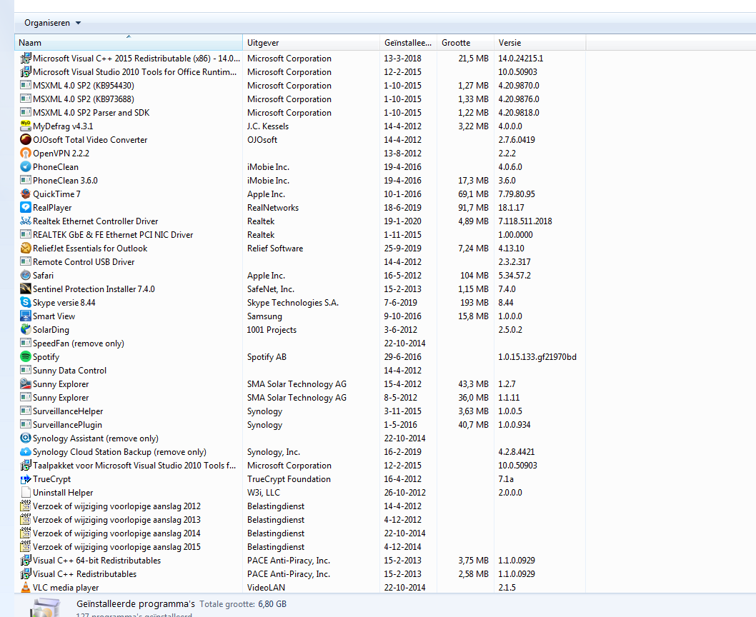Click the OpenVPN 2.2.2 icon
Viewport: 756px width, 617px height.
(26, 154)
